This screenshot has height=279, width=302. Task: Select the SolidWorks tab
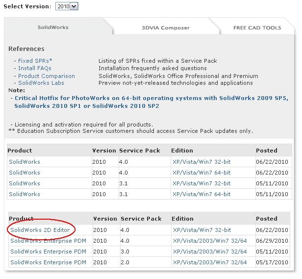coord(53,27)
